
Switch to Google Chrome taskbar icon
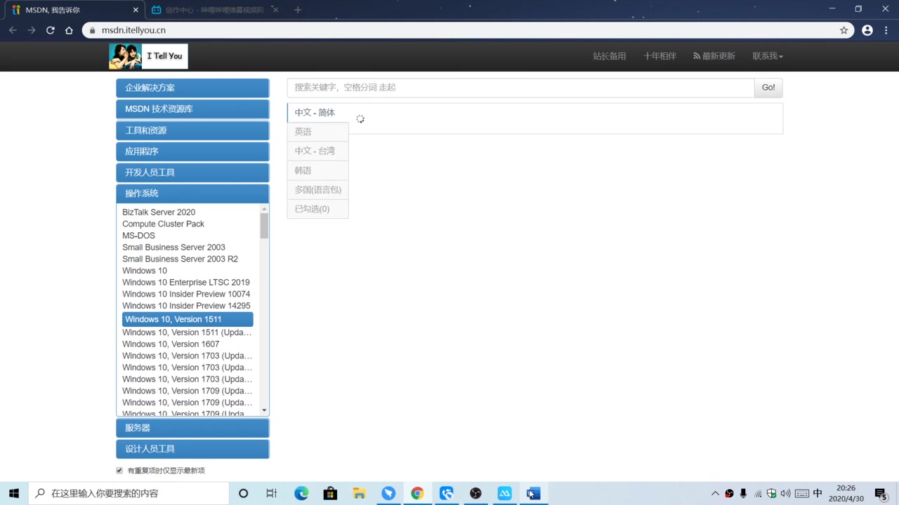[417, 493]
